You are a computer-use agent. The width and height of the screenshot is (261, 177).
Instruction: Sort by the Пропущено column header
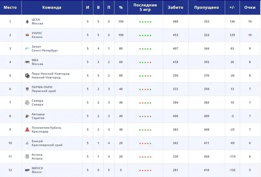tap(206, 7)
